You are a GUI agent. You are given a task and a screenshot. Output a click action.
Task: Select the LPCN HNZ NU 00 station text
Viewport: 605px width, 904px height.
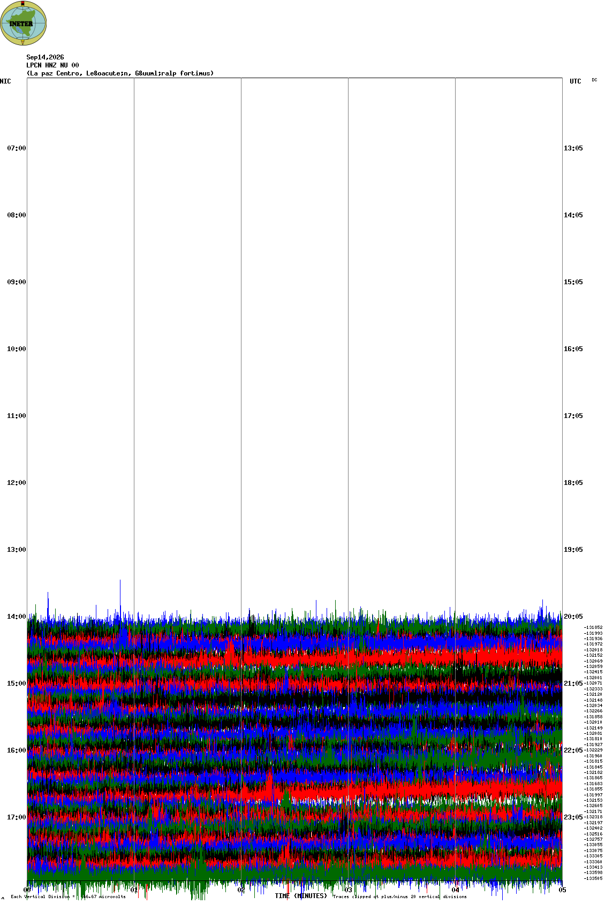(52, 65)
